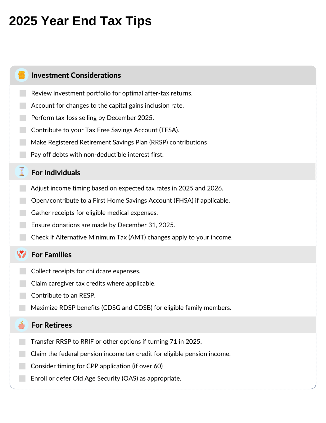Check the RRSP to RRIF transfer box
The width and height of the screenshot is (326, 423).
click(22, 342)
